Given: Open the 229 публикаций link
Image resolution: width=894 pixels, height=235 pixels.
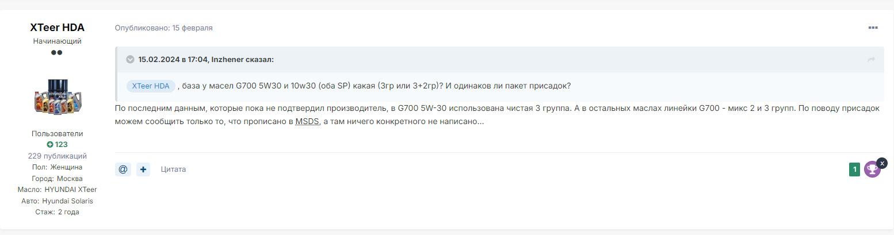Looking at the screenshot, I should pos(57,156).
